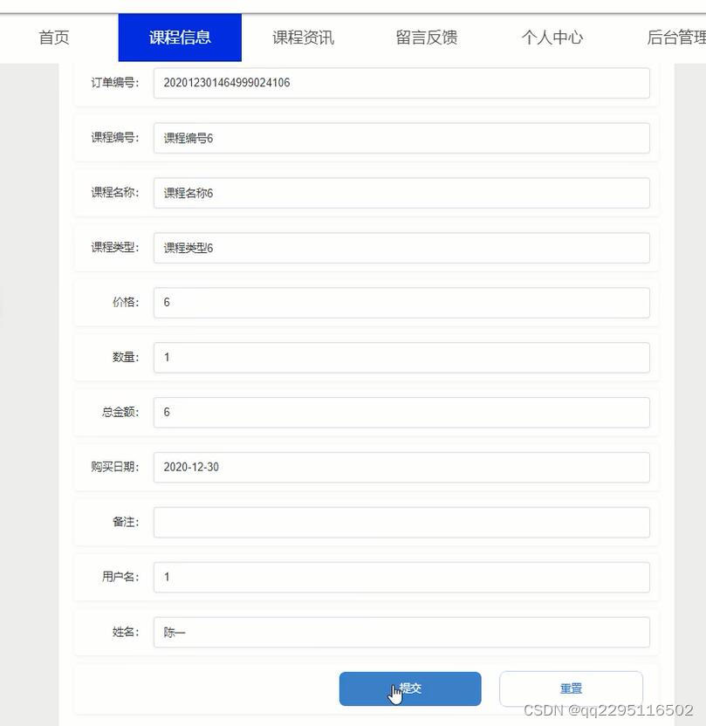The width and height of the screenshot is (706, 726).
Task: Open the 购买日期 date picker field
Action: coord(401,467)
